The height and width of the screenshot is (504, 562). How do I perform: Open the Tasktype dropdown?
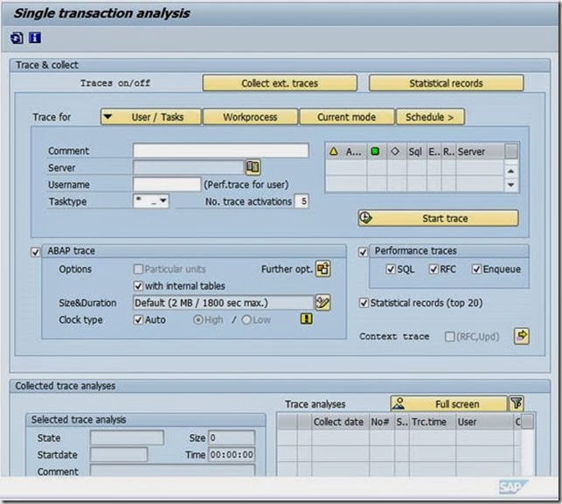[162, 201]
